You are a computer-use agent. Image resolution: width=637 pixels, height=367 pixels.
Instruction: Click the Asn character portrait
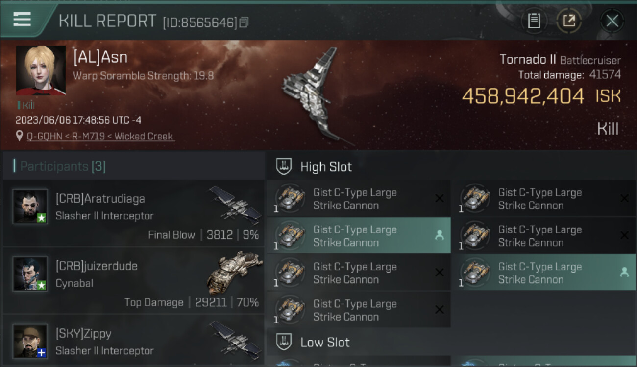(41, 70)
